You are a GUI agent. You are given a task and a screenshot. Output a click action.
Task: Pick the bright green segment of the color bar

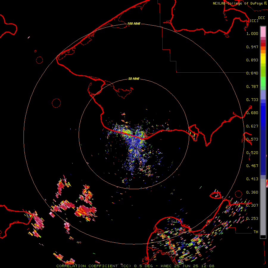263,81
